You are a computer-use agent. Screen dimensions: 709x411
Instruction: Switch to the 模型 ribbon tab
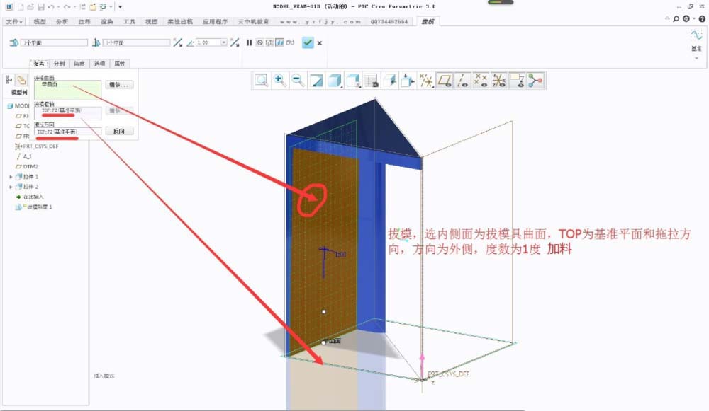coord(40,22)
